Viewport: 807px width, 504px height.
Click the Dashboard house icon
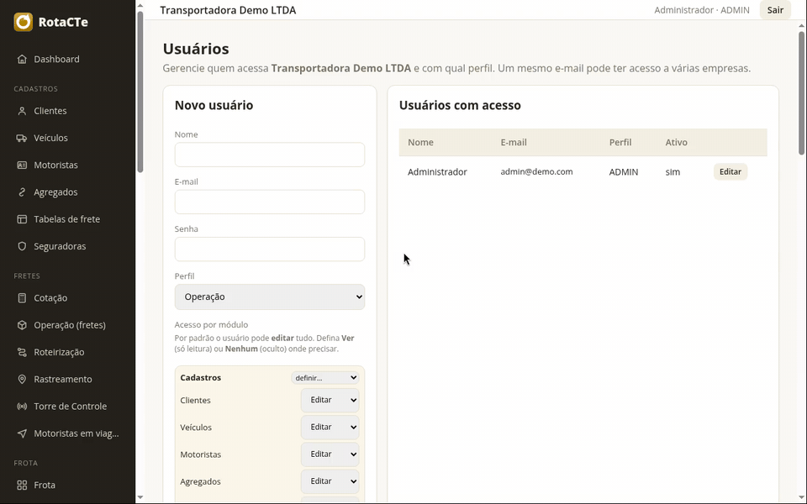coord(22,59)
